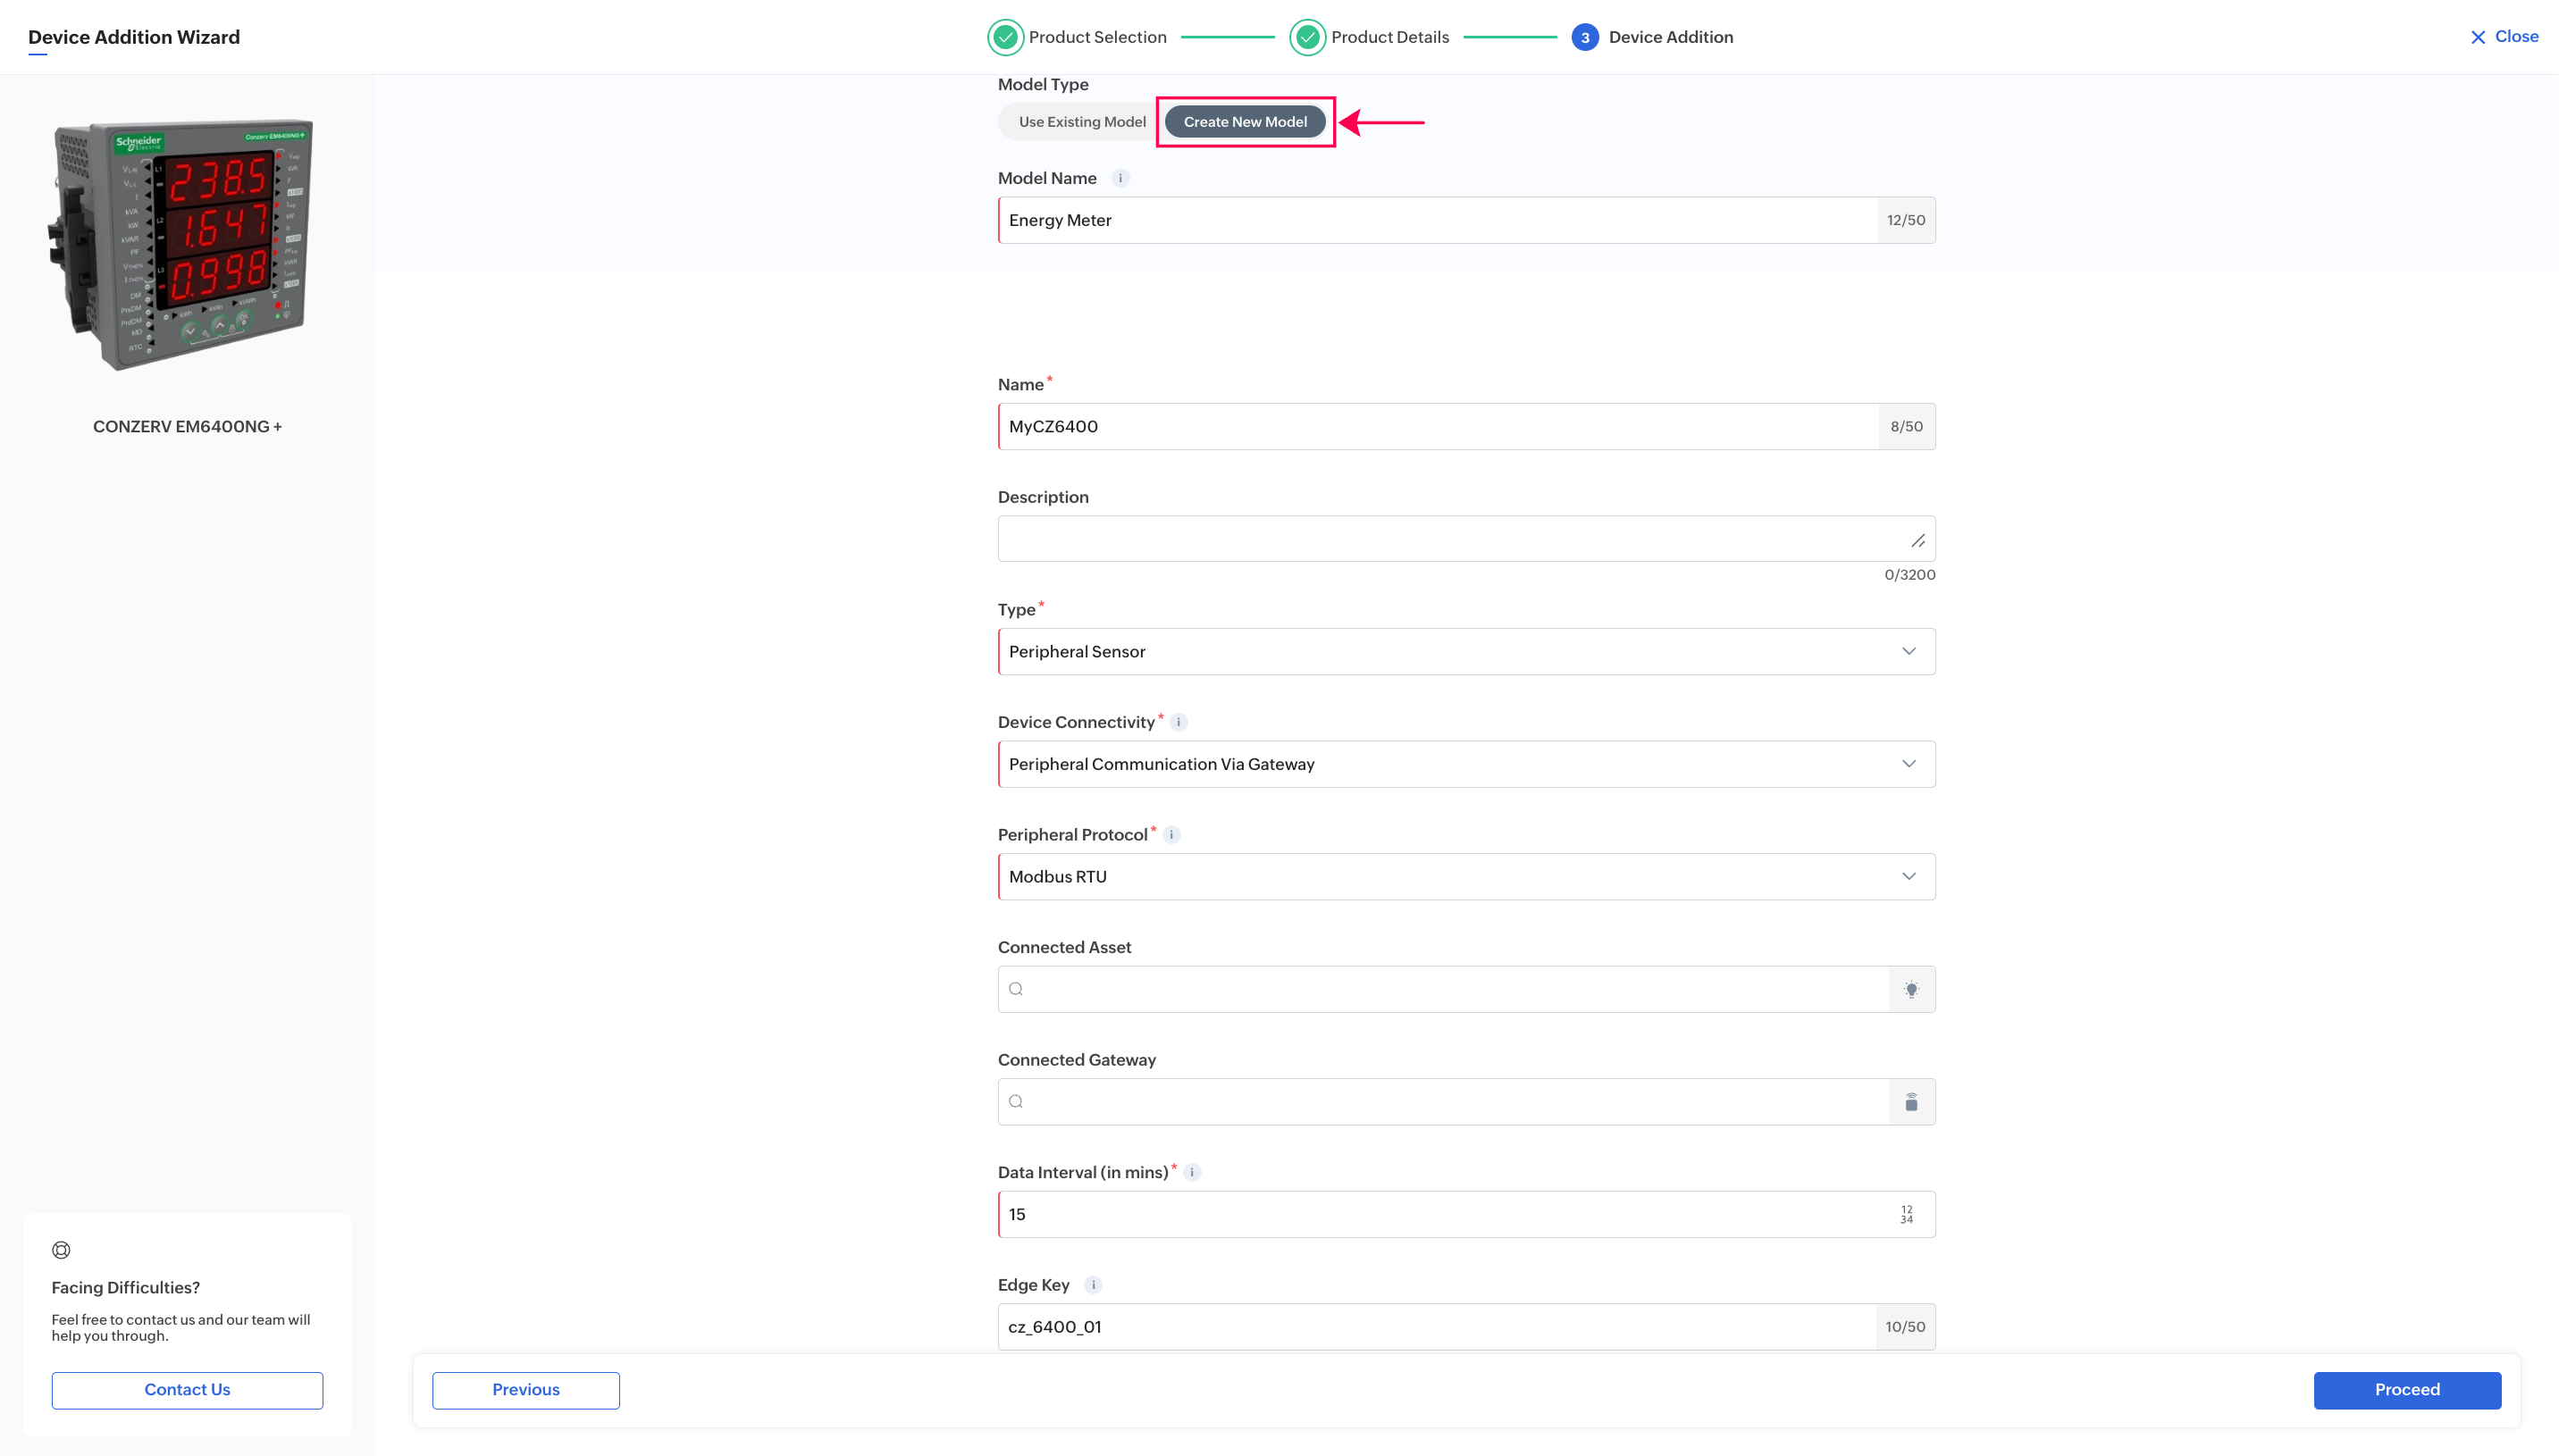Click the Device Connectivity info icon
2559x1456 pixels.
point(1178,722)
